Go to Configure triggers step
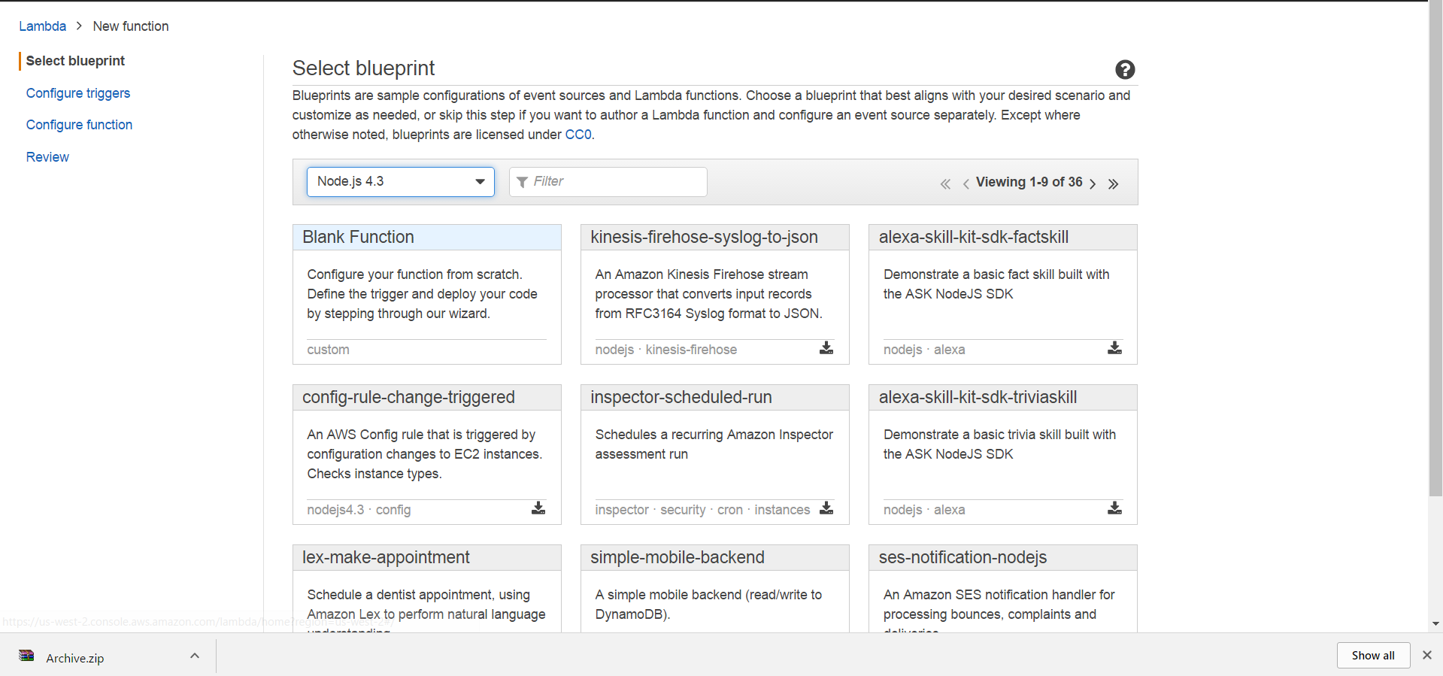The image size is (1443, 676). (78, 93)
